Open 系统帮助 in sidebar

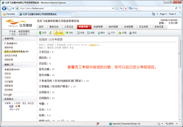[x=8, y=90]
